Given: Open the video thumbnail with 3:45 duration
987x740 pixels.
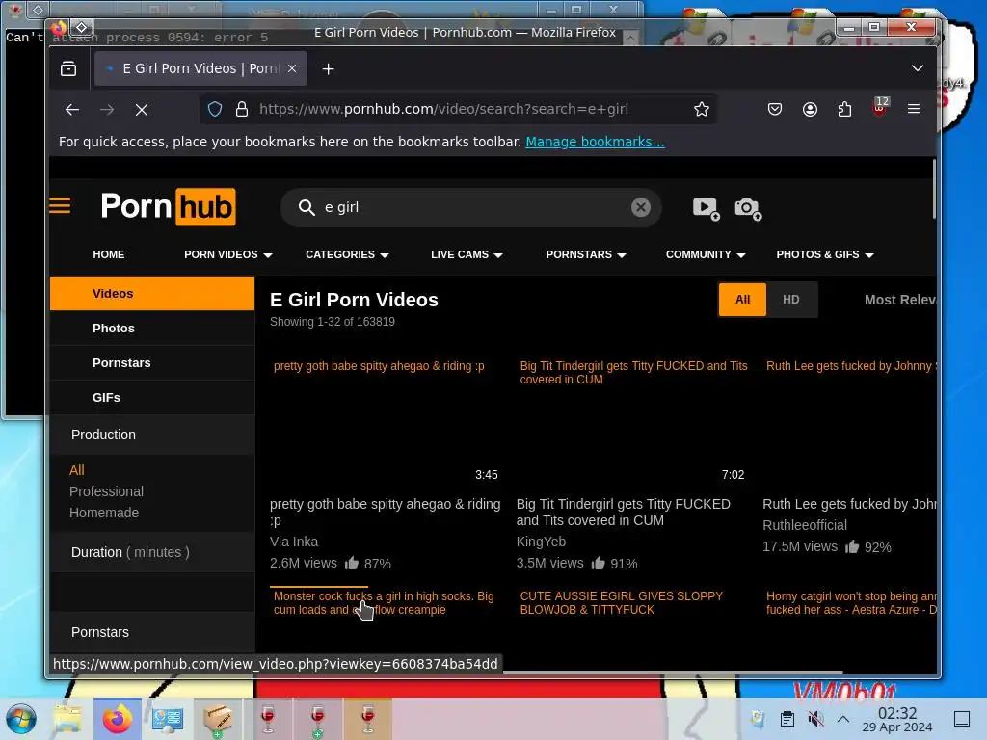Looking at the screenshot, I should [386, 422].
